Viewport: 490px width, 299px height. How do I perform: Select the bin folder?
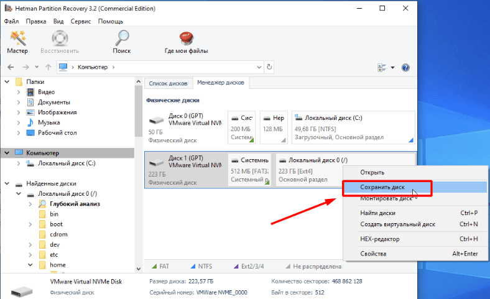point(54,214)
